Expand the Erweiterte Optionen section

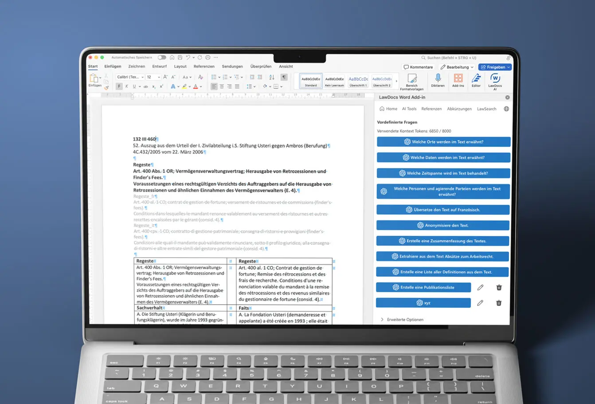click(404, 319)
